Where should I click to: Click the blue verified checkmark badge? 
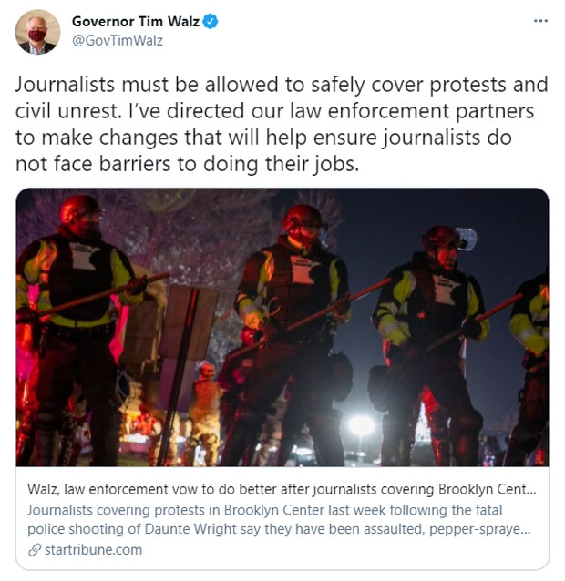coord(211,21)
